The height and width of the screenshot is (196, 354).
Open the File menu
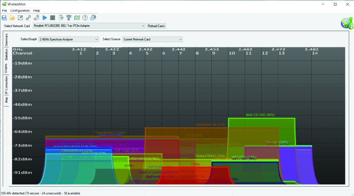[4, 11]
